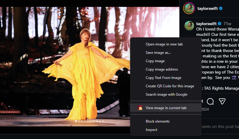
Task: Open taylorswift's story-ring avatar at the top
Action: point(189,8)
